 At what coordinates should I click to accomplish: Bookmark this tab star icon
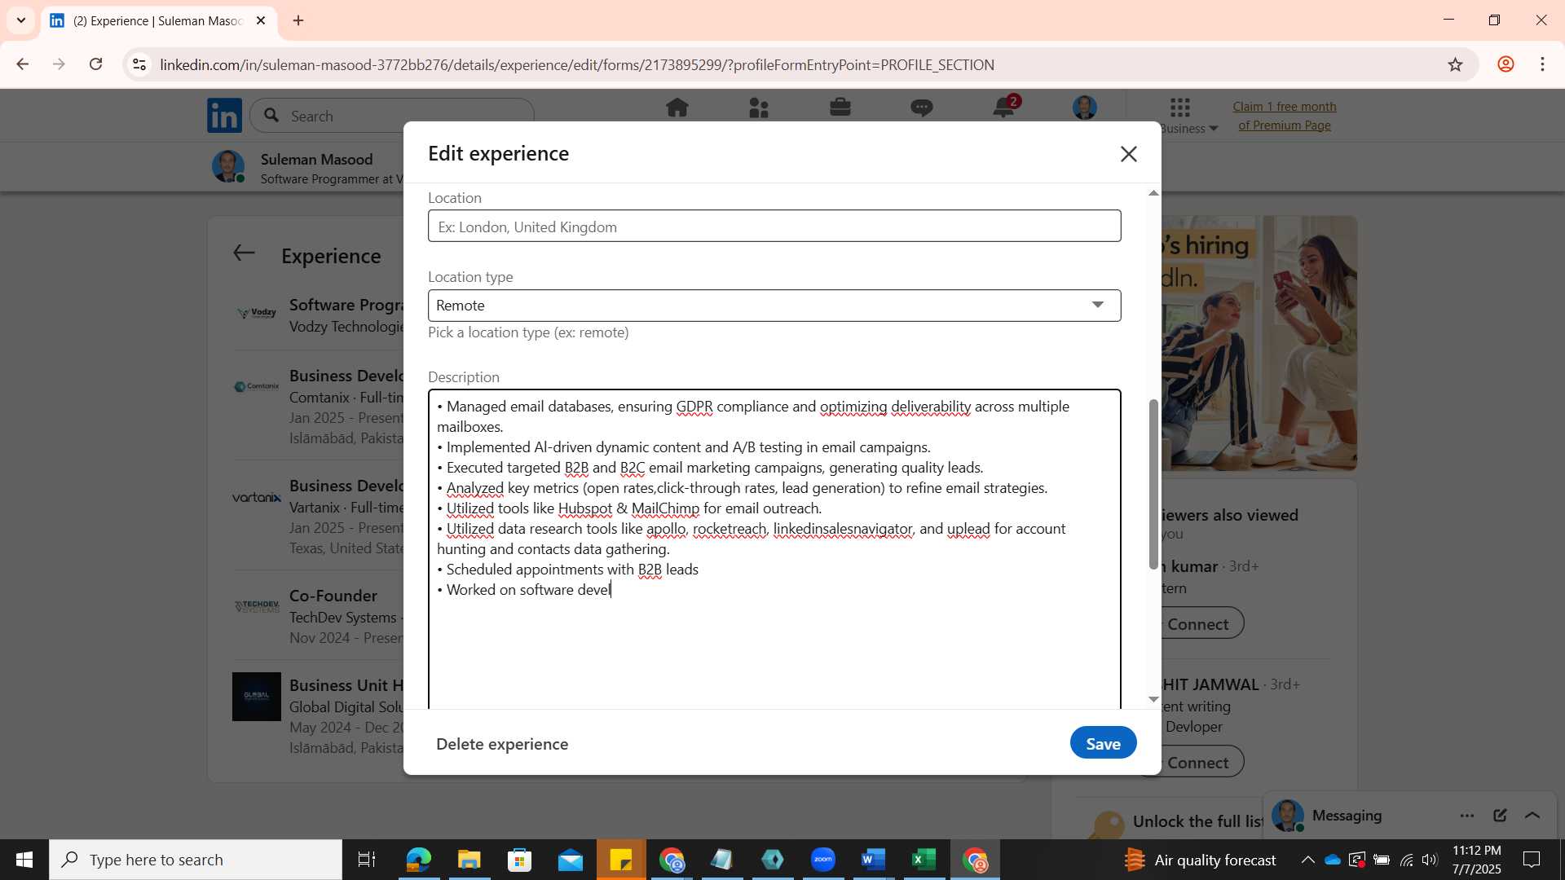pyautogui.click(x=1455, y=64)
